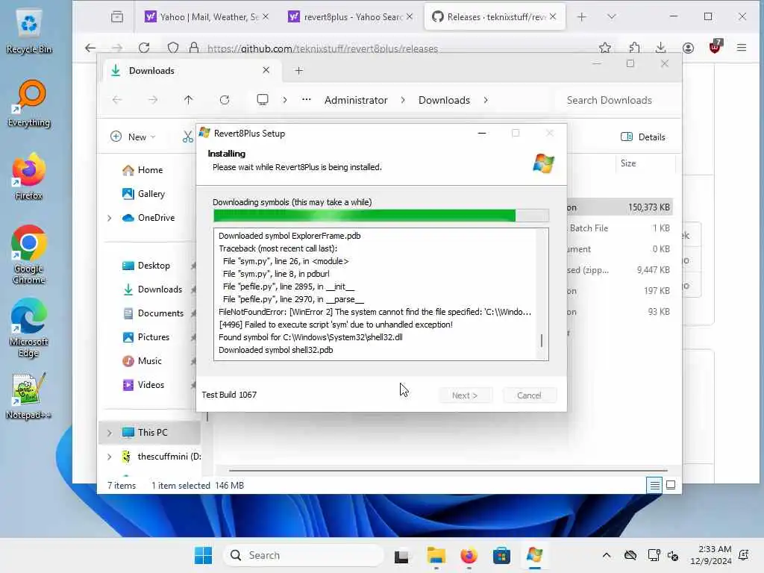Open Firefox recent browsing view icon
The width and height of the screenshot is (764, 573).
click(x=117, y=17)
